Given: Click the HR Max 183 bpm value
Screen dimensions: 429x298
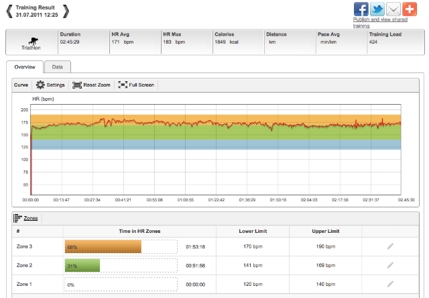Looking at the screenshot, I should pyautogui.click(x=174, y=42).
